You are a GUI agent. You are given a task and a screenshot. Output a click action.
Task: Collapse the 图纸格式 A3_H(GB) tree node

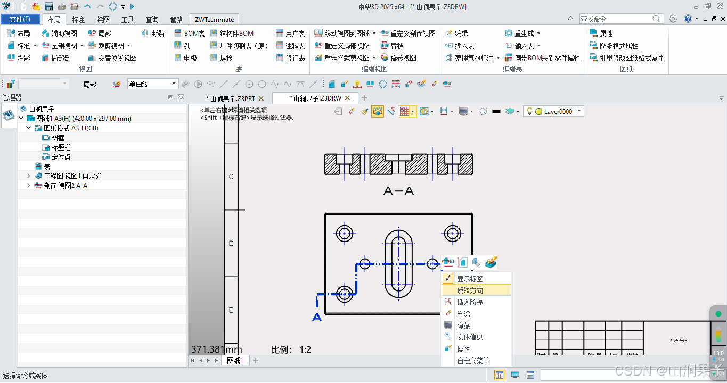click(x=28, y=128)
